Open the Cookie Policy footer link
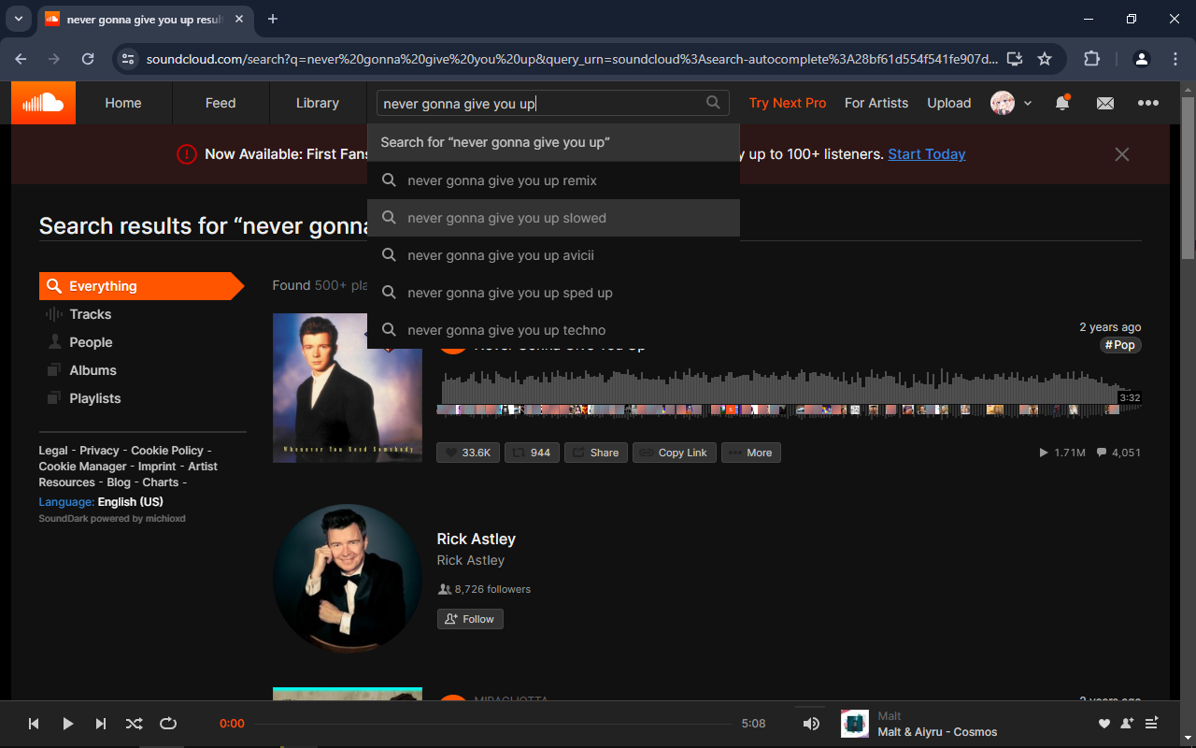1196x748 pixels. 167,451
